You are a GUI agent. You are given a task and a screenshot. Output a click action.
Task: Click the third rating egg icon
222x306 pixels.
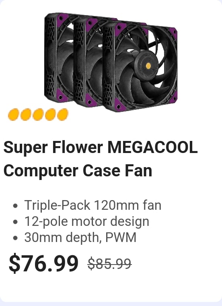point(38,115)
